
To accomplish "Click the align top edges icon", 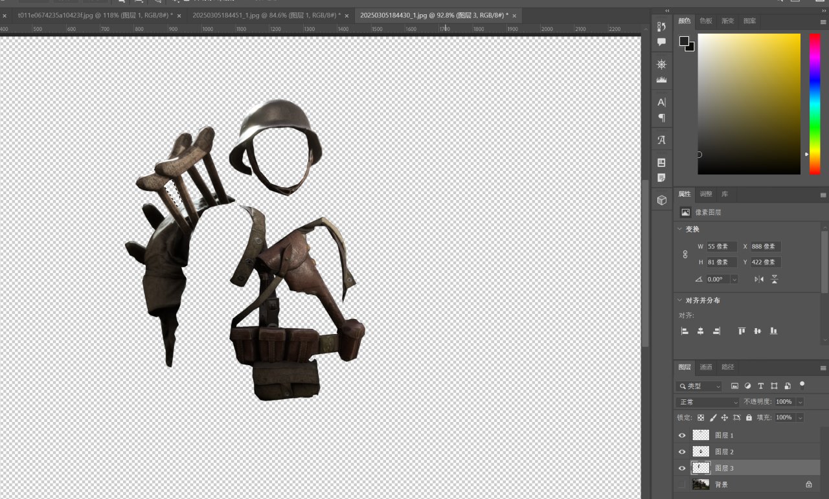I will (742, 331).
